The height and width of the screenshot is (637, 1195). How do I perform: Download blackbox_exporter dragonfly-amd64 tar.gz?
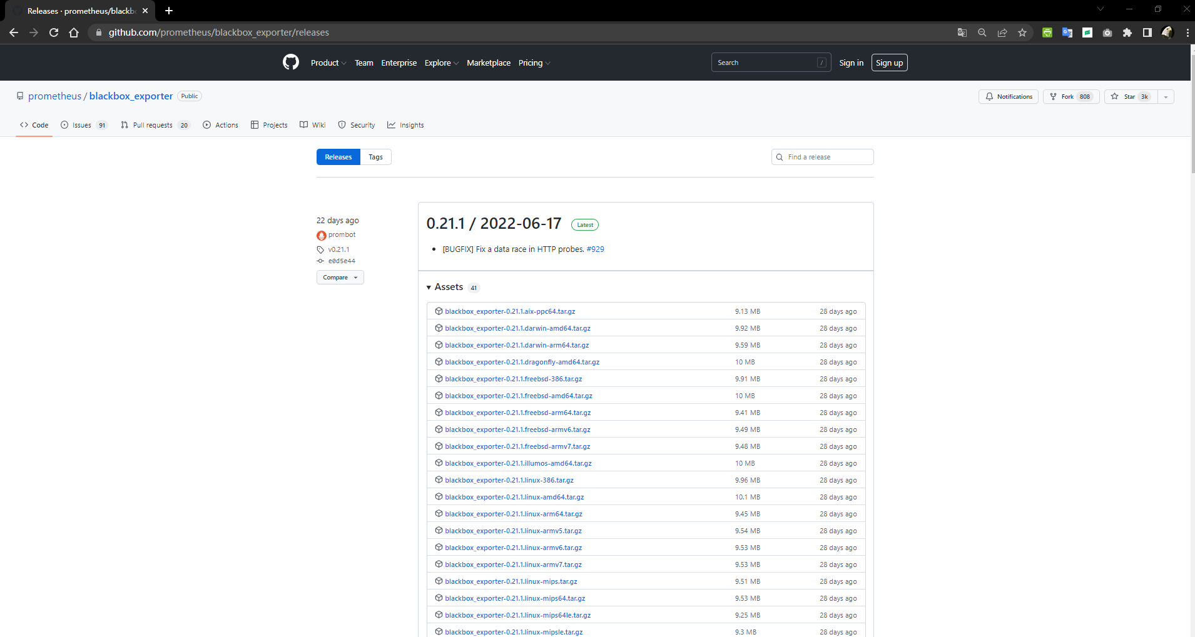click(x=522, y=362)
